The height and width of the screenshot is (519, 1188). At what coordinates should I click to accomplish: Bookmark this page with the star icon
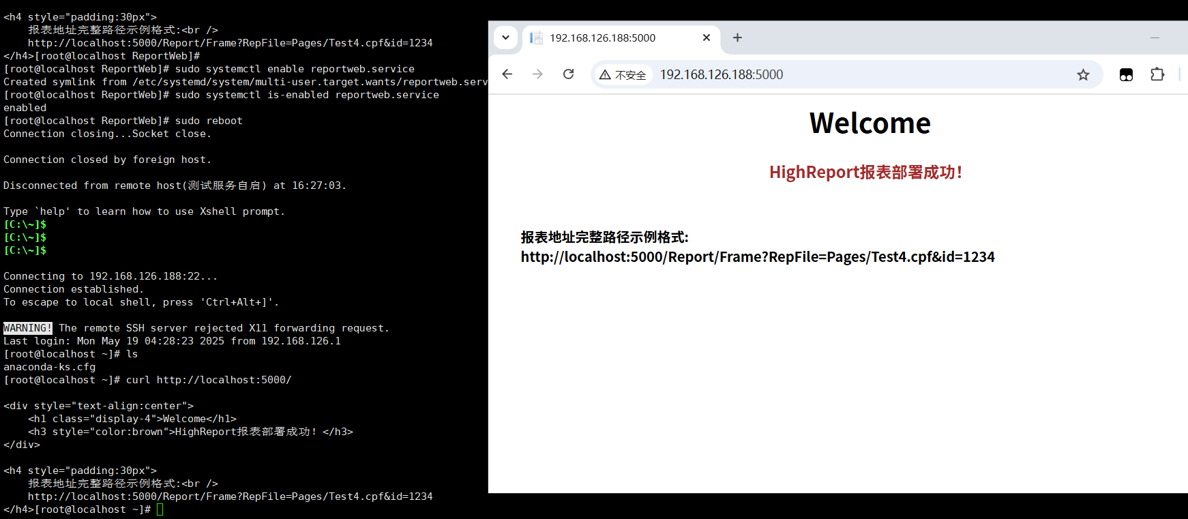tap(1083, 74)
